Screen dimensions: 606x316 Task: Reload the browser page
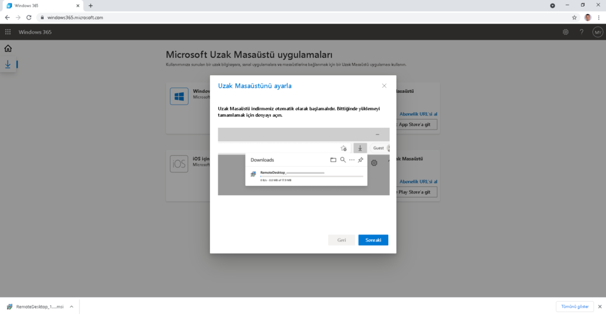(28, 17)
